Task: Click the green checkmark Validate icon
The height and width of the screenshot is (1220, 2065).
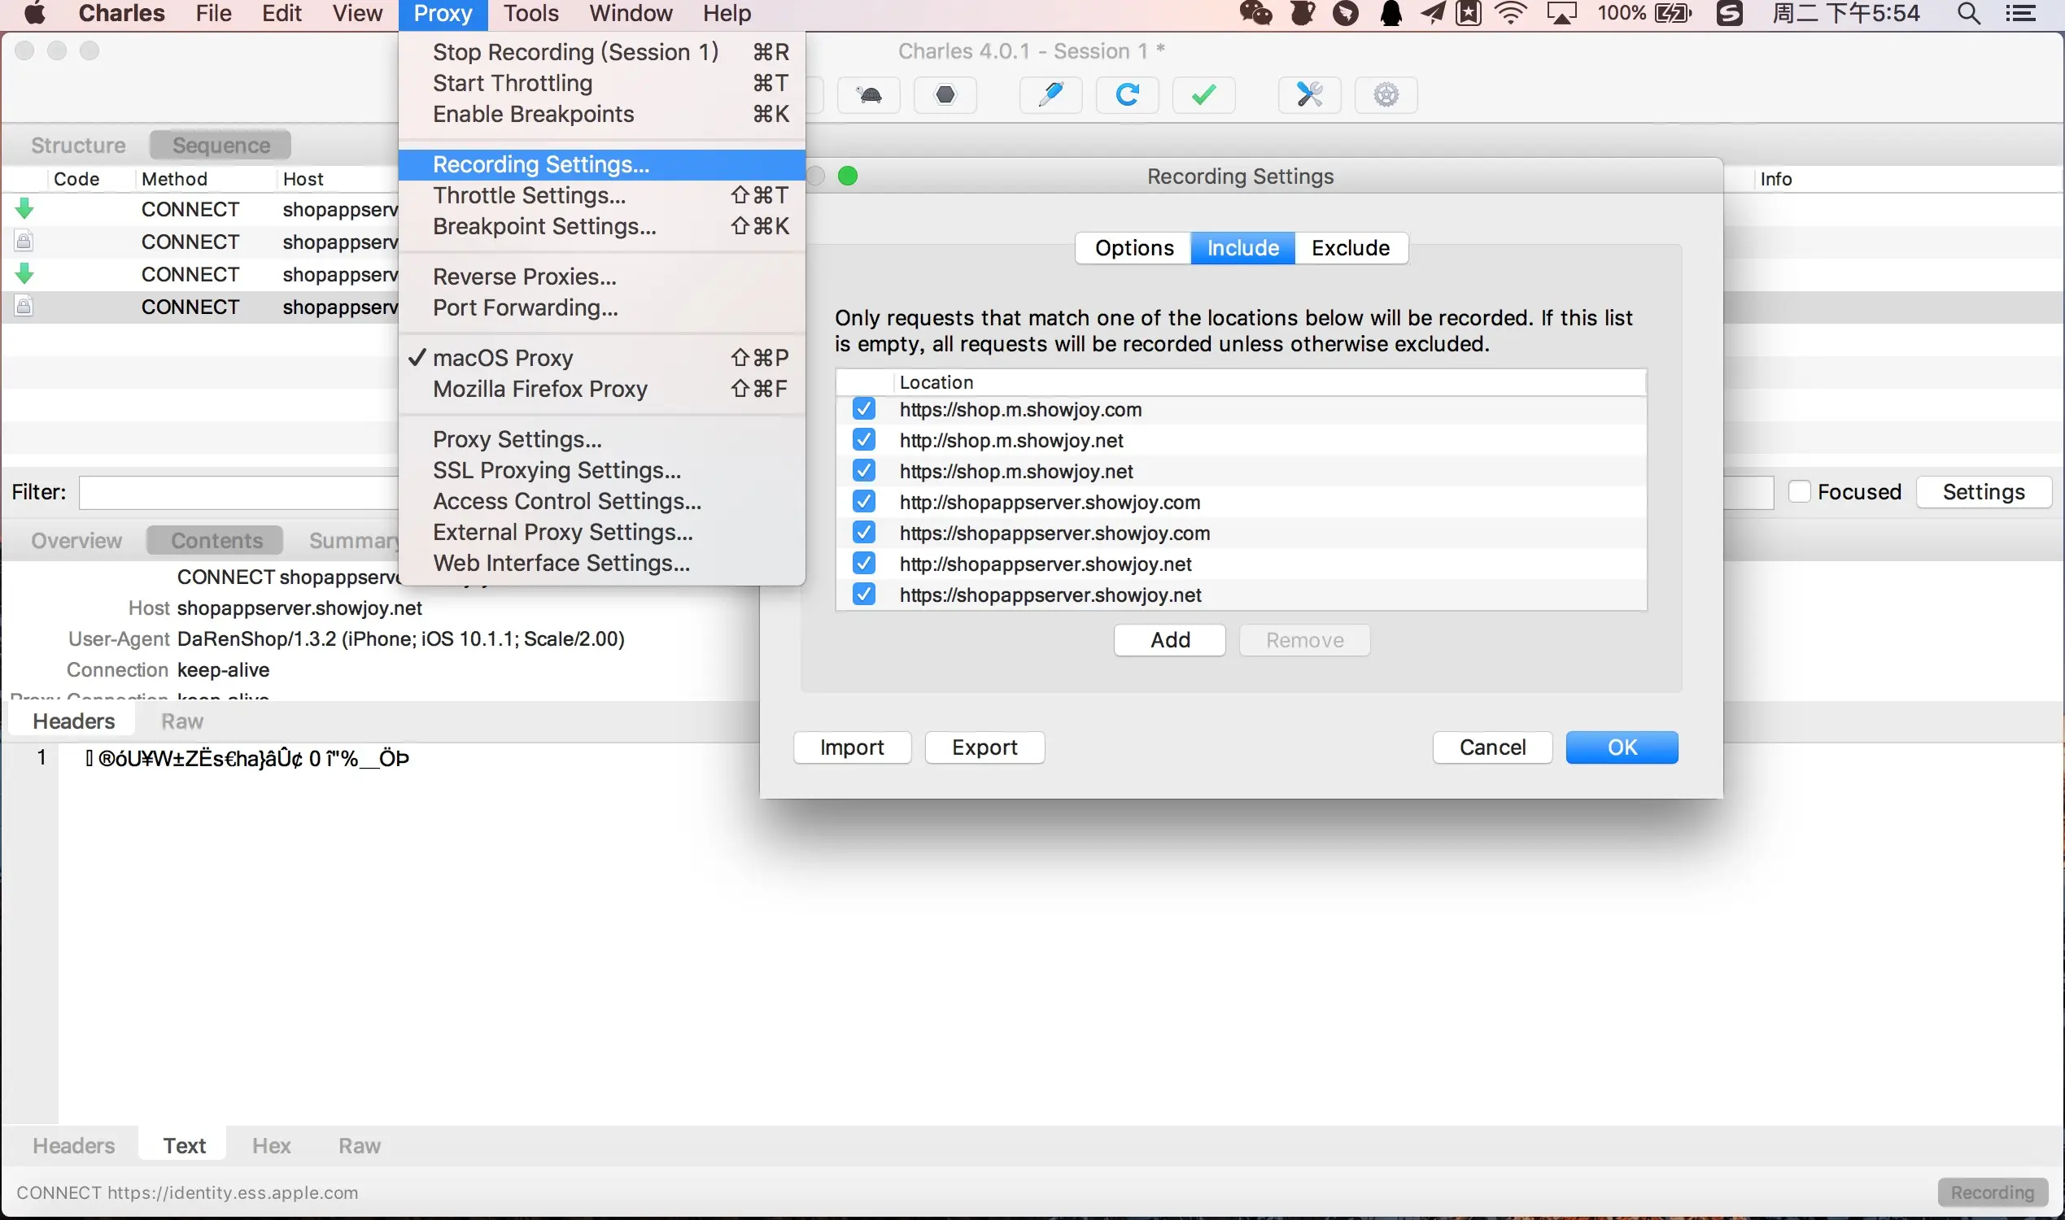Action: click(x=1203, y=95)
